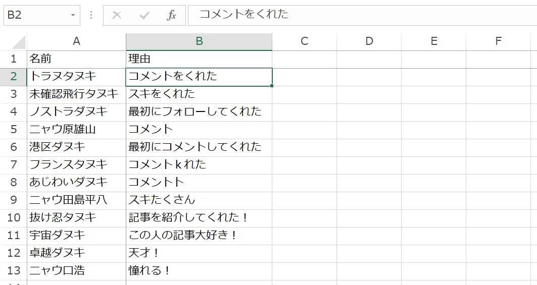537x285 pixels.
Task: Select column B header
Action: coord(199,41)
